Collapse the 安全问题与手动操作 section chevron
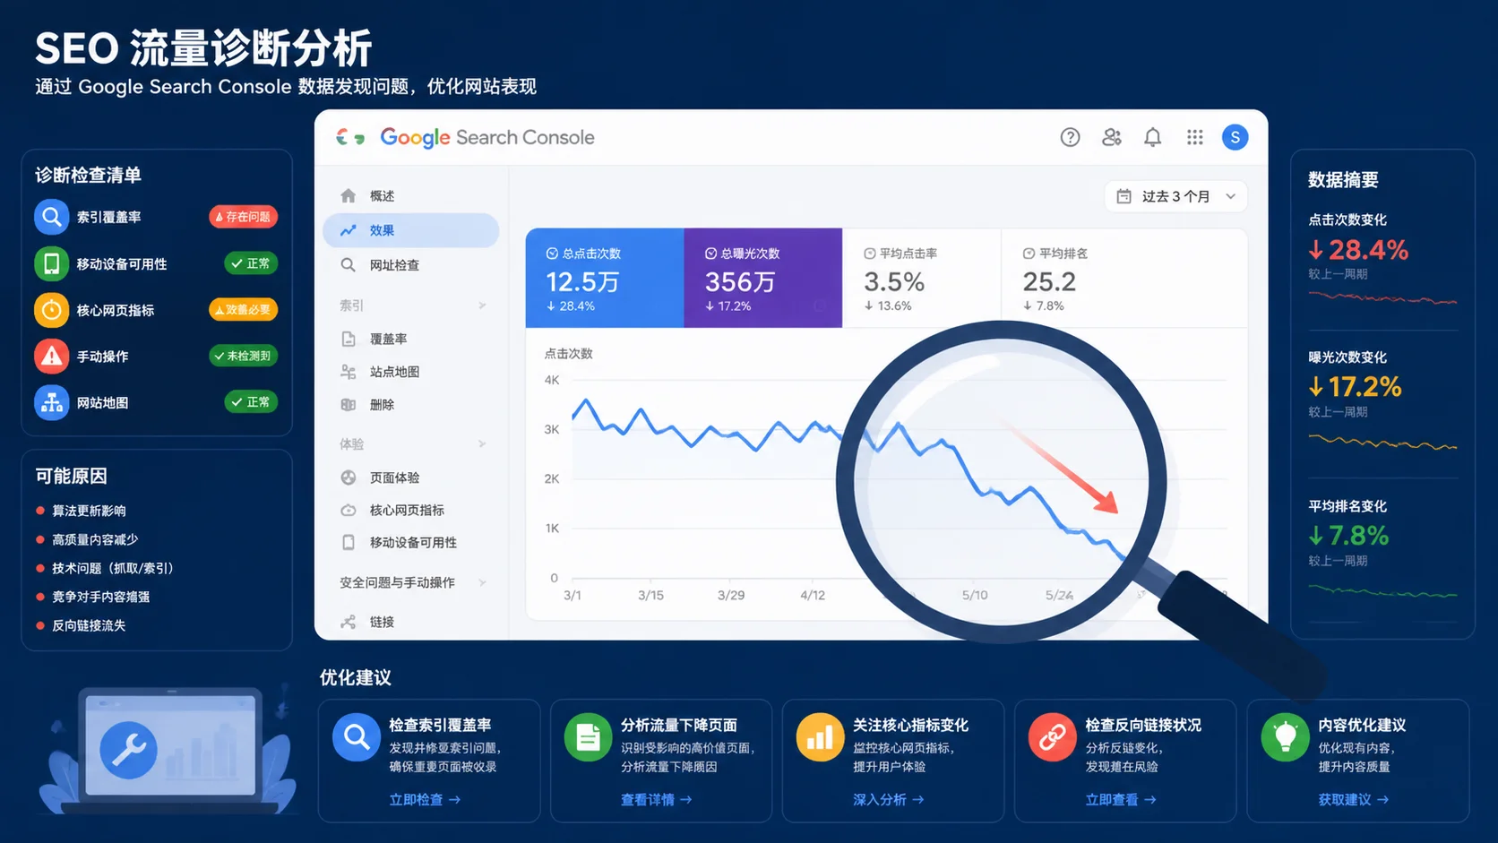This screenshot has height=843, width=1498. point(482,582)
